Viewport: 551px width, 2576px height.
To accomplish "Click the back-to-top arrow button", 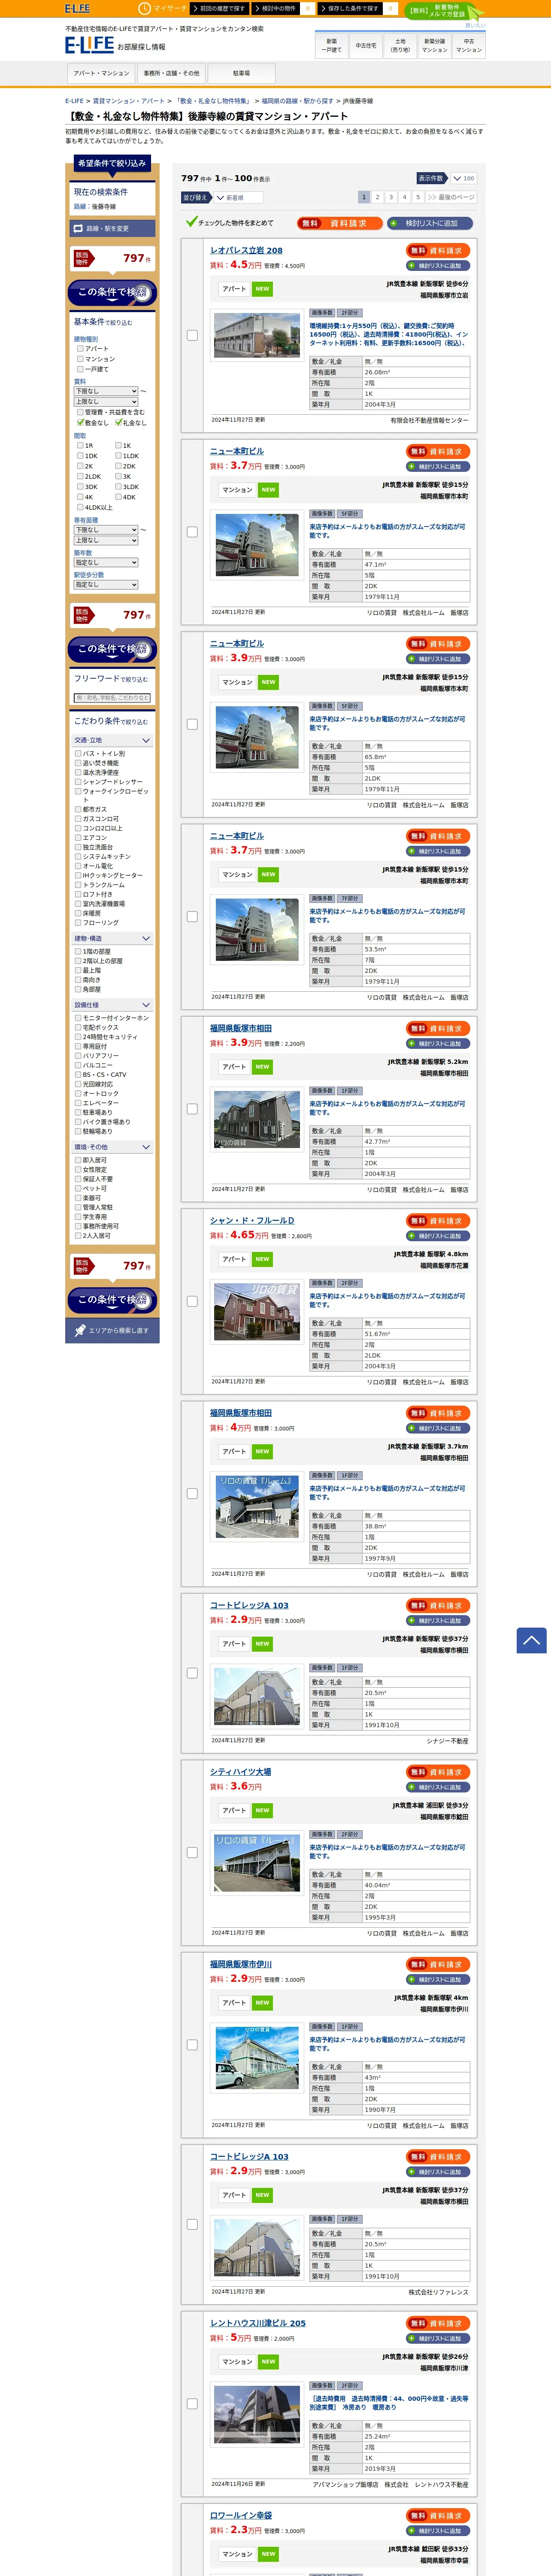I will [x=531, y=1640].
